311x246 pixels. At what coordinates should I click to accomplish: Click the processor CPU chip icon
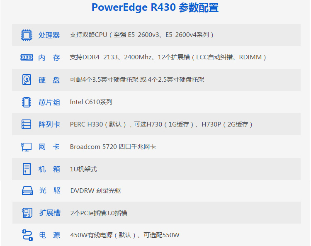click(x=27, y=35)
